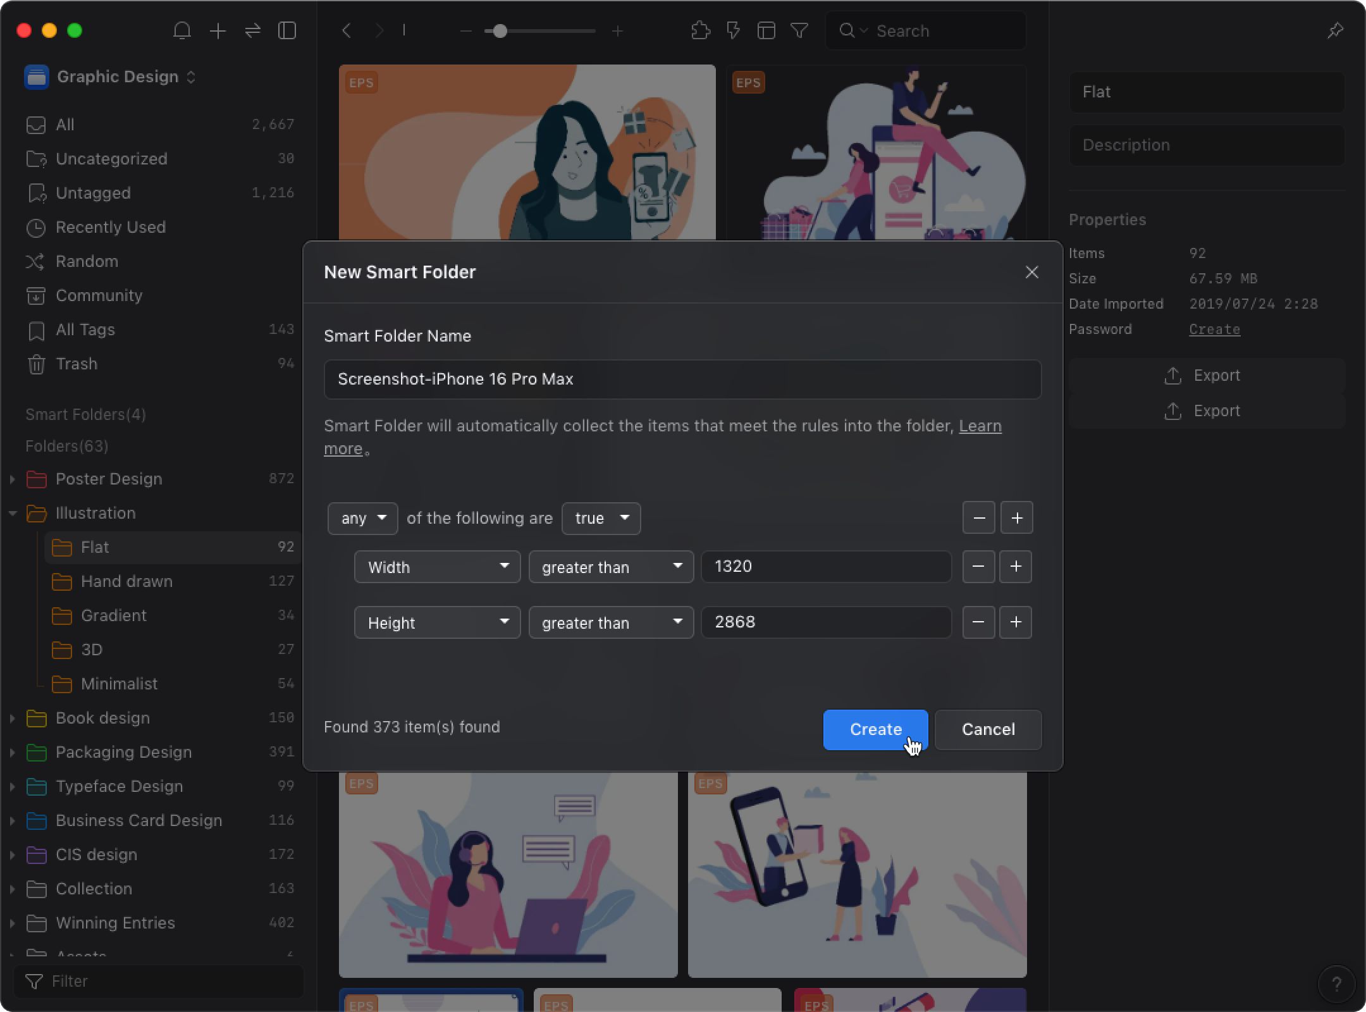
Task: Click the search magnifier icon
Action: pos(847,30)
